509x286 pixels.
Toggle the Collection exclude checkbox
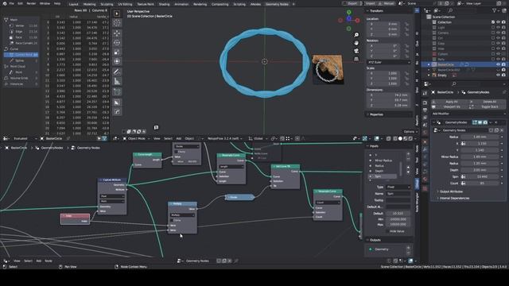493,22
